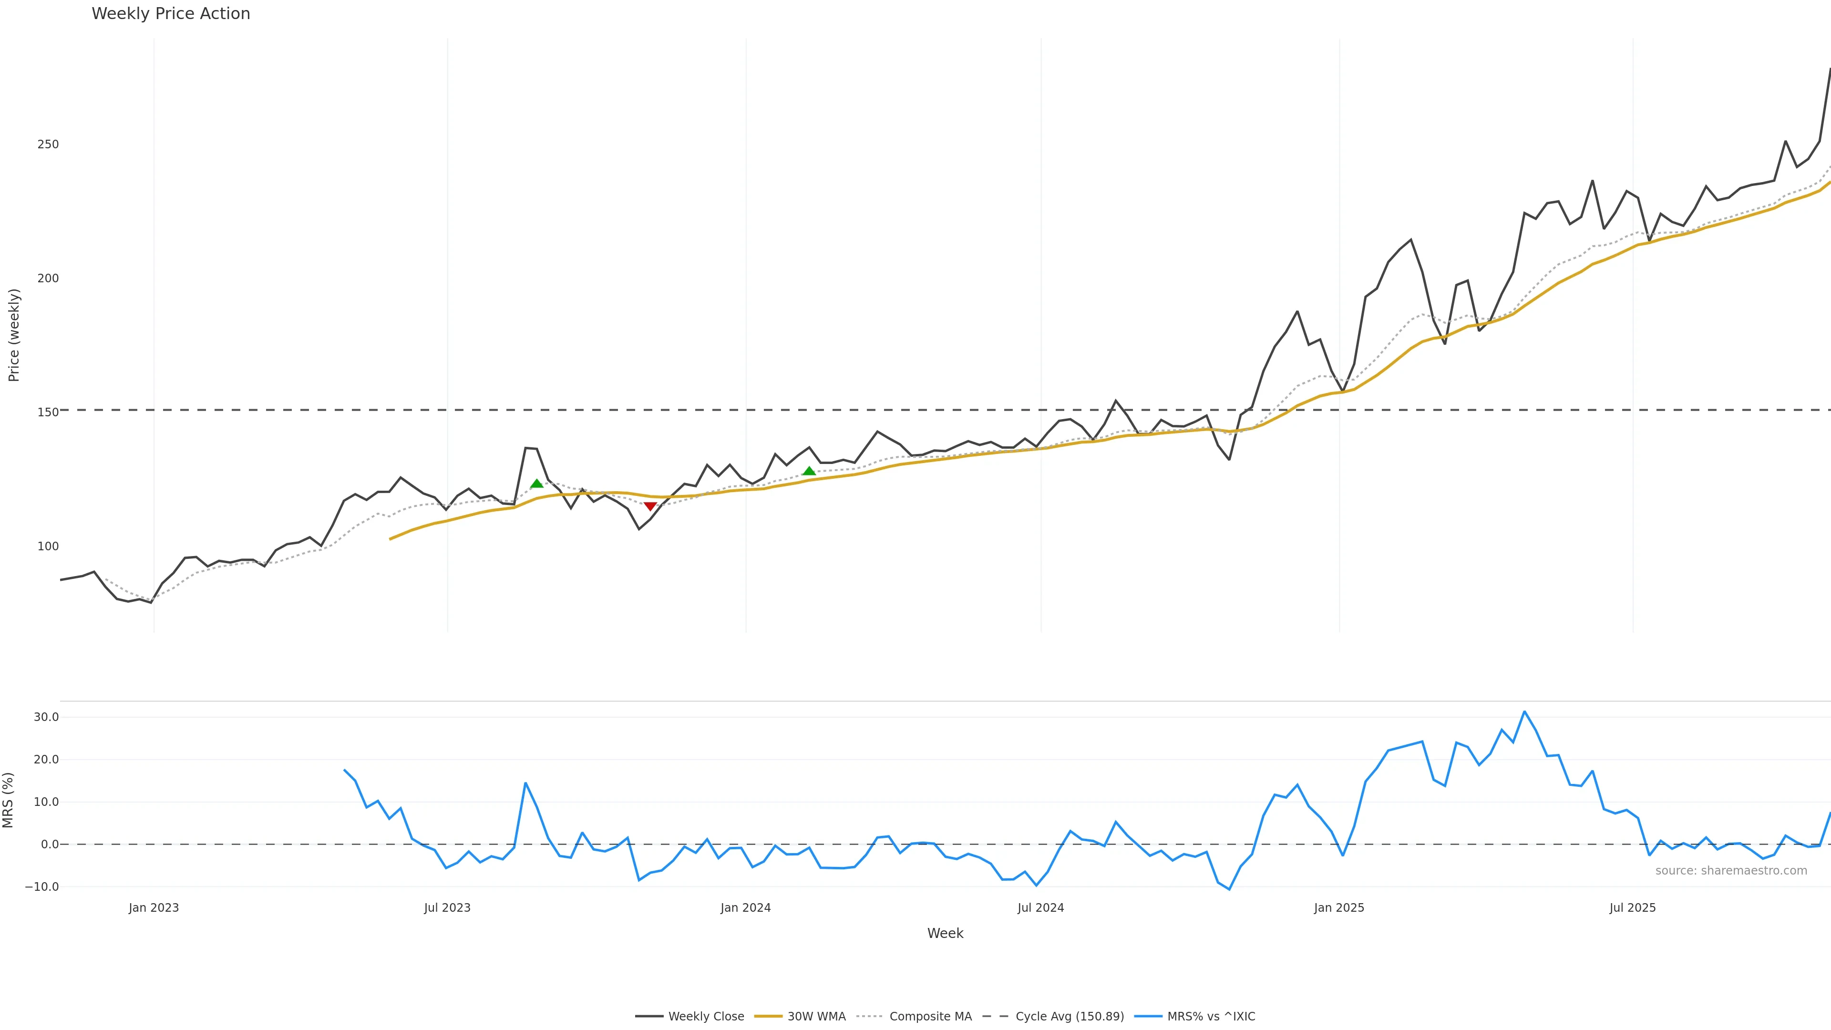Toggle the Composite MA legend label
This screenshot has height=1030, width=1831.
(930, 1017)
